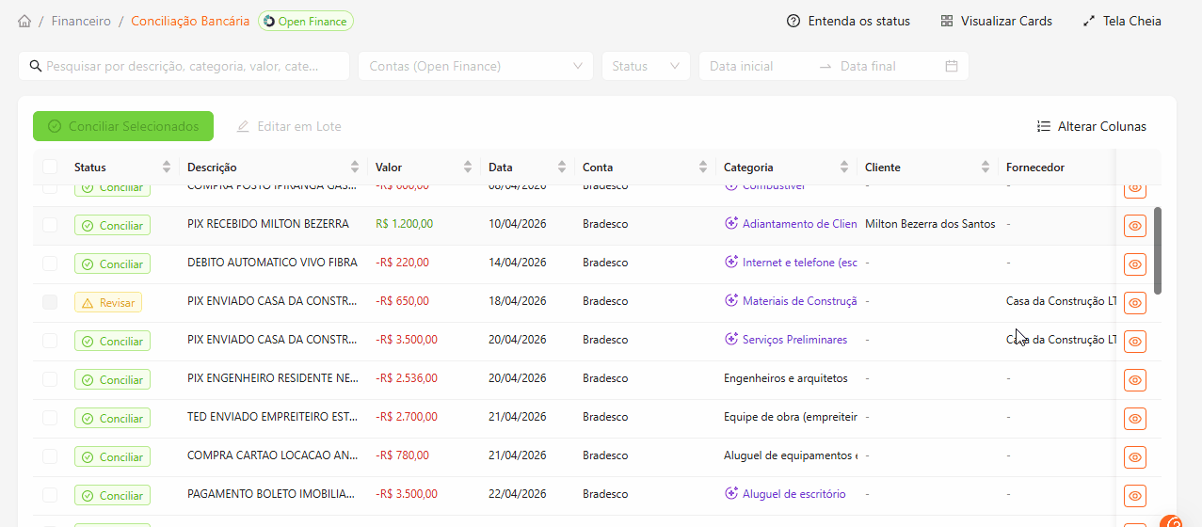This screenshot has width=1202, height=527.
Task: Click Conciliar on COMPRA CARTAO LOCACAO row
Action: click(113, 457)
